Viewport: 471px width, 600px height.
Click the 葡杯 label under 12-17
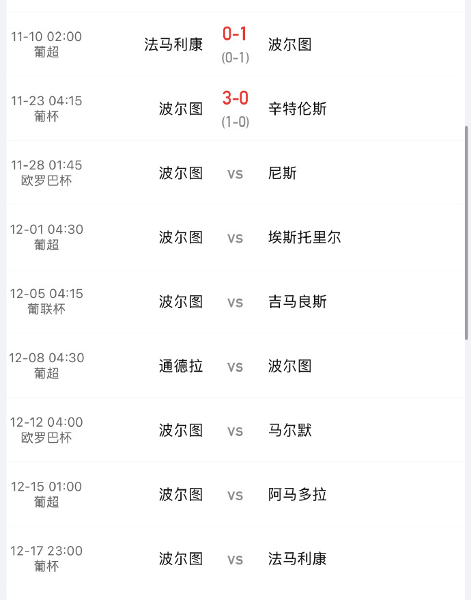click(x=46, y=568)
